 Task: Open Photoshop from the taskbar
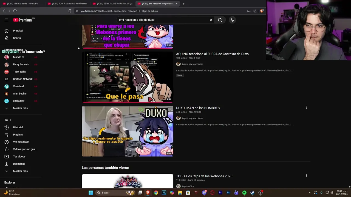tap(228, 193)
